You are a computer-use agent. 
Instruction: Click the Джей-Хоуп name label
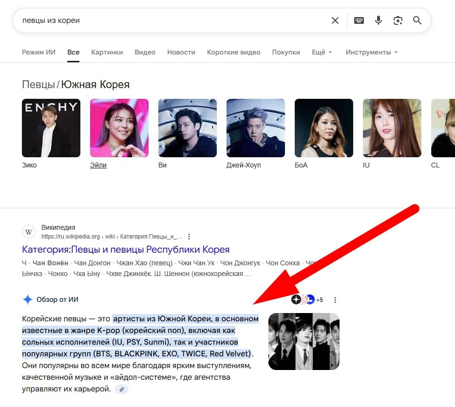pos(244,165)
